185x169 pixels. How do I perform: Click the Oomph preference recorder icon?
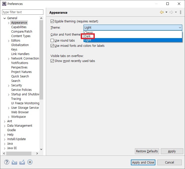30,162
